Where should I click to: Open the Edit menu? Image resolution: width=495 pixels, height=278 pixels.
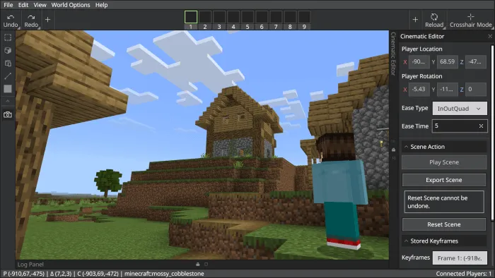[x=23, y=5]
